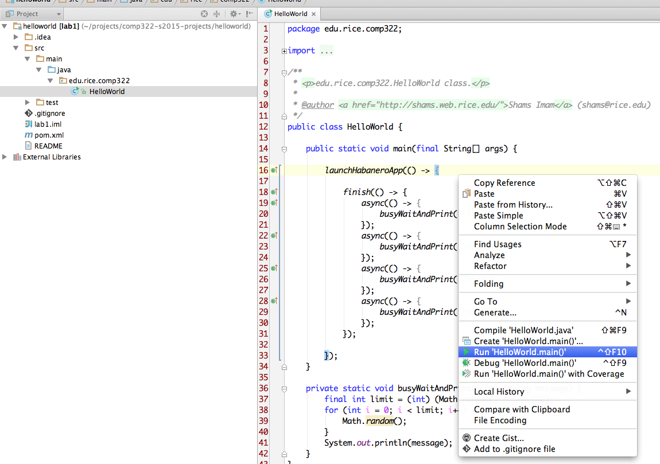Enable scroll-from-source in Project panel toolbar
This screenshot has width=660, height=464.
pyautogui.click(x=204, y=14)
